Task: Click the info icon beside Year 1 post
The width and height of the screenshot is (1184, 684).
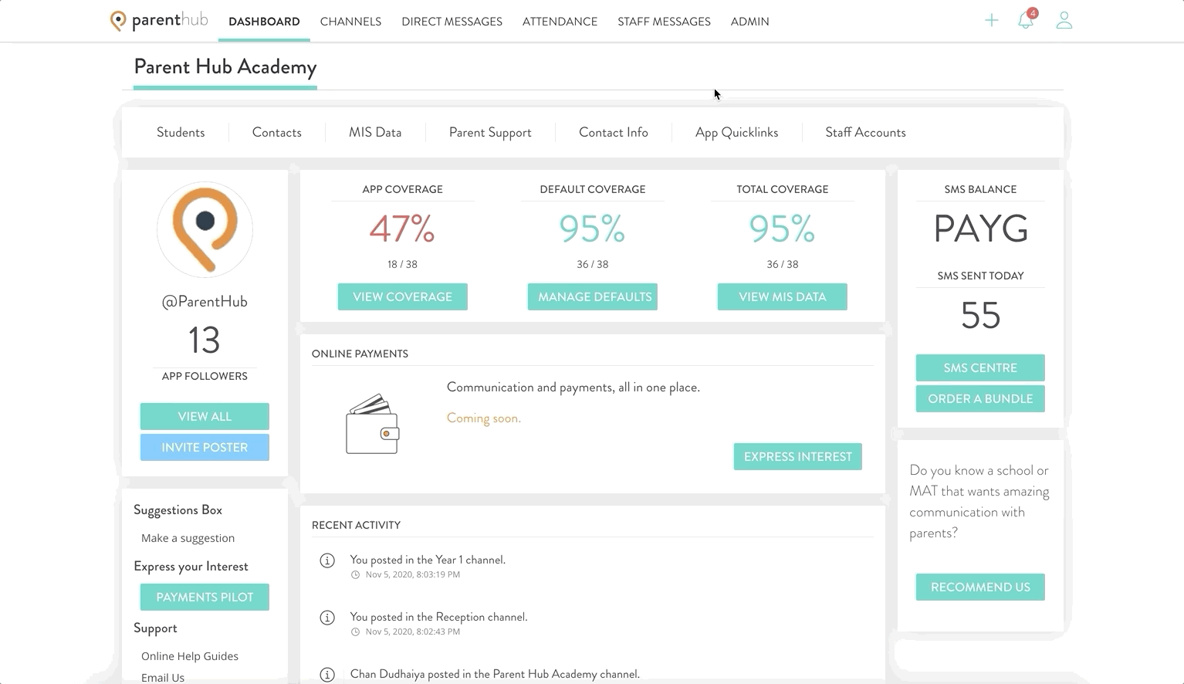Action: pos(327,560)
